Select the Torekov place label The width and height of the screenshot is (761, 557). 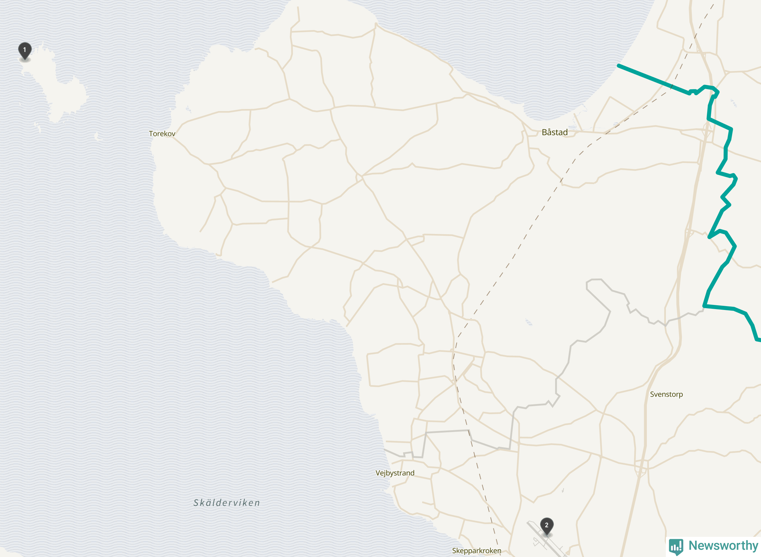tap(162, 134)
